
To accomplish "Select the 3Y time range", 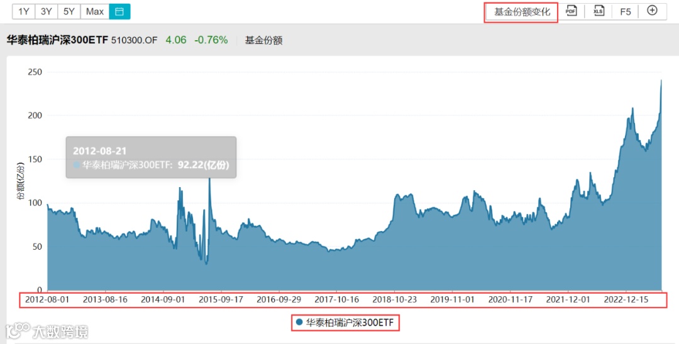I will (47, 12).
